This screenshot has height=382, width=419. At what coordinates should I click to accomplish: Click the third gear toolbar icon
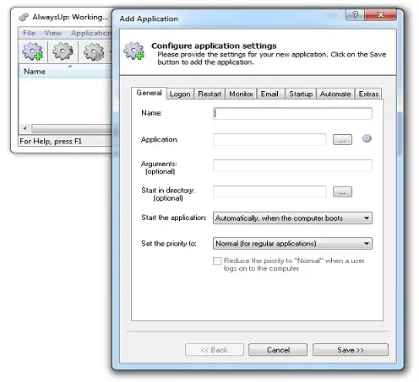pyautogui.click(x=94, y=51)
